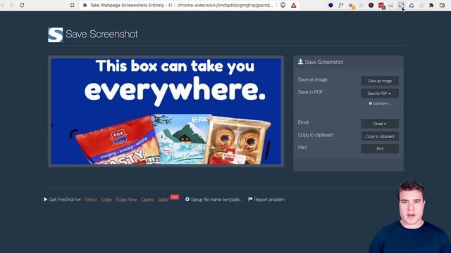Open the Gmail email dropdown
The width and height of the screenshot is (451, 253).
click(x=380, y=124)
